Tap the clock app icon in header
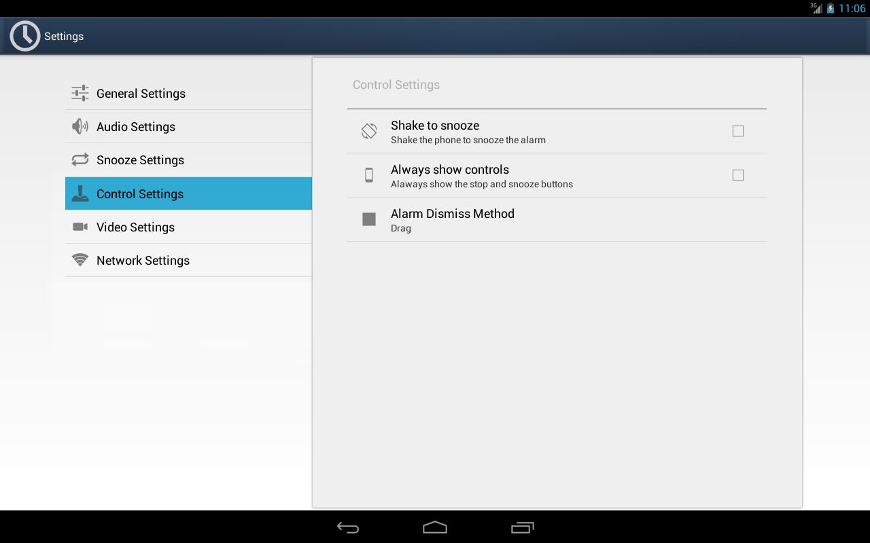 25,36
